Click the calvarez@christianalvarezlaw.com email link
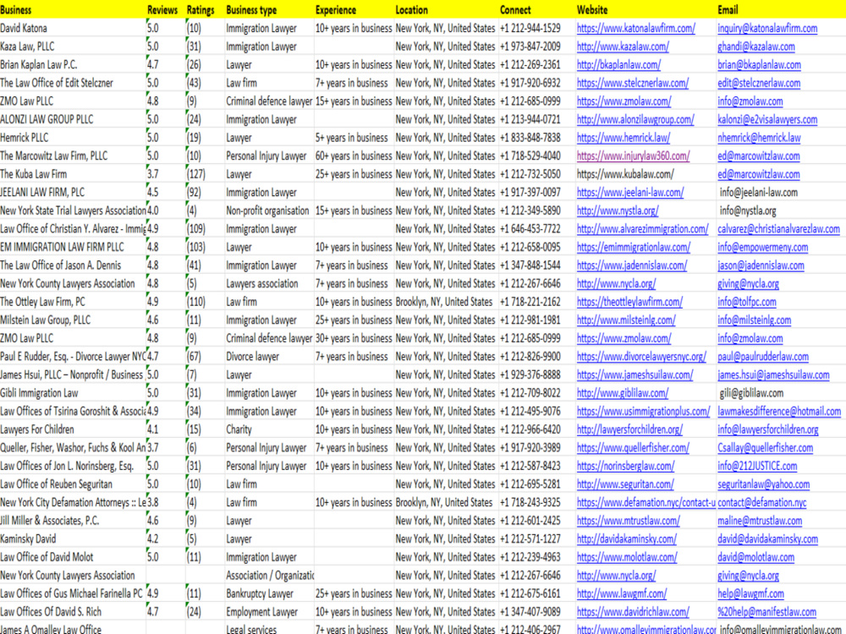Viewport: 846px width, 634px height. 778,228
